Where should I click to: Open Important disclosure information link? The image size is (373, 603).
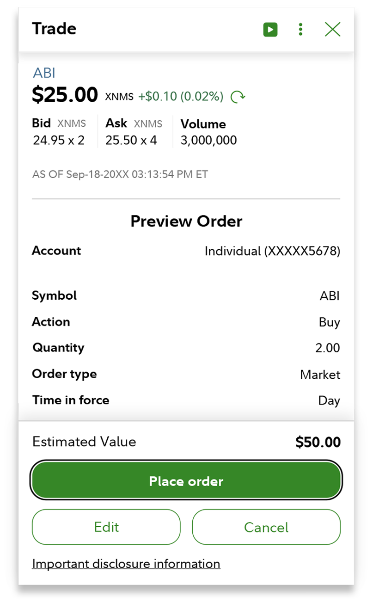[126, 564]
